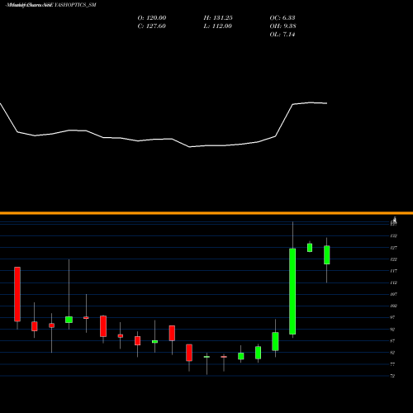Screen dimensions: 413x413
Task: Click the 92 price axis label
Action: [x=392, y=330]
